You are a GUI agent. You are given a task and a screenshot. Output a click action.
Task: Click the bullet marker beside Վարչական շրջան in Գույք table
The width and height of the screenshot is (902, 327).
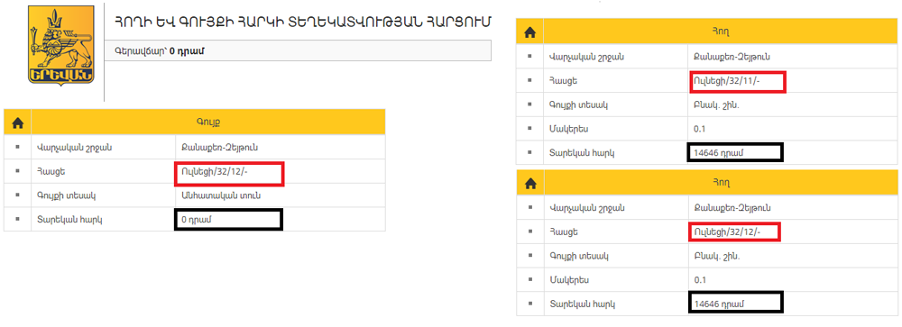[x=18, y=147]
